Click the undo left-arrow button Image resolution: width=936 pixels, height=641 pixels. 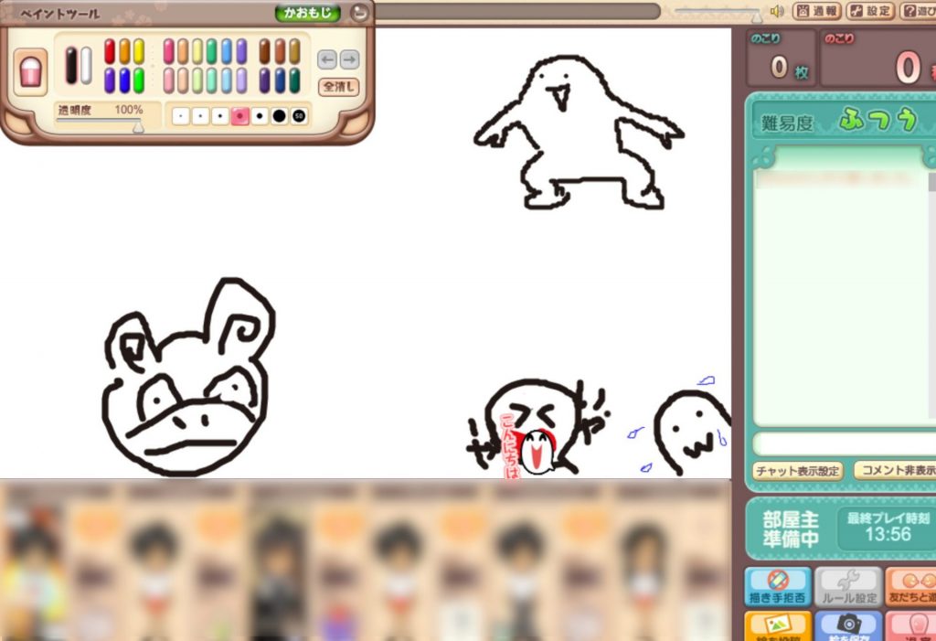coord(327,59)
